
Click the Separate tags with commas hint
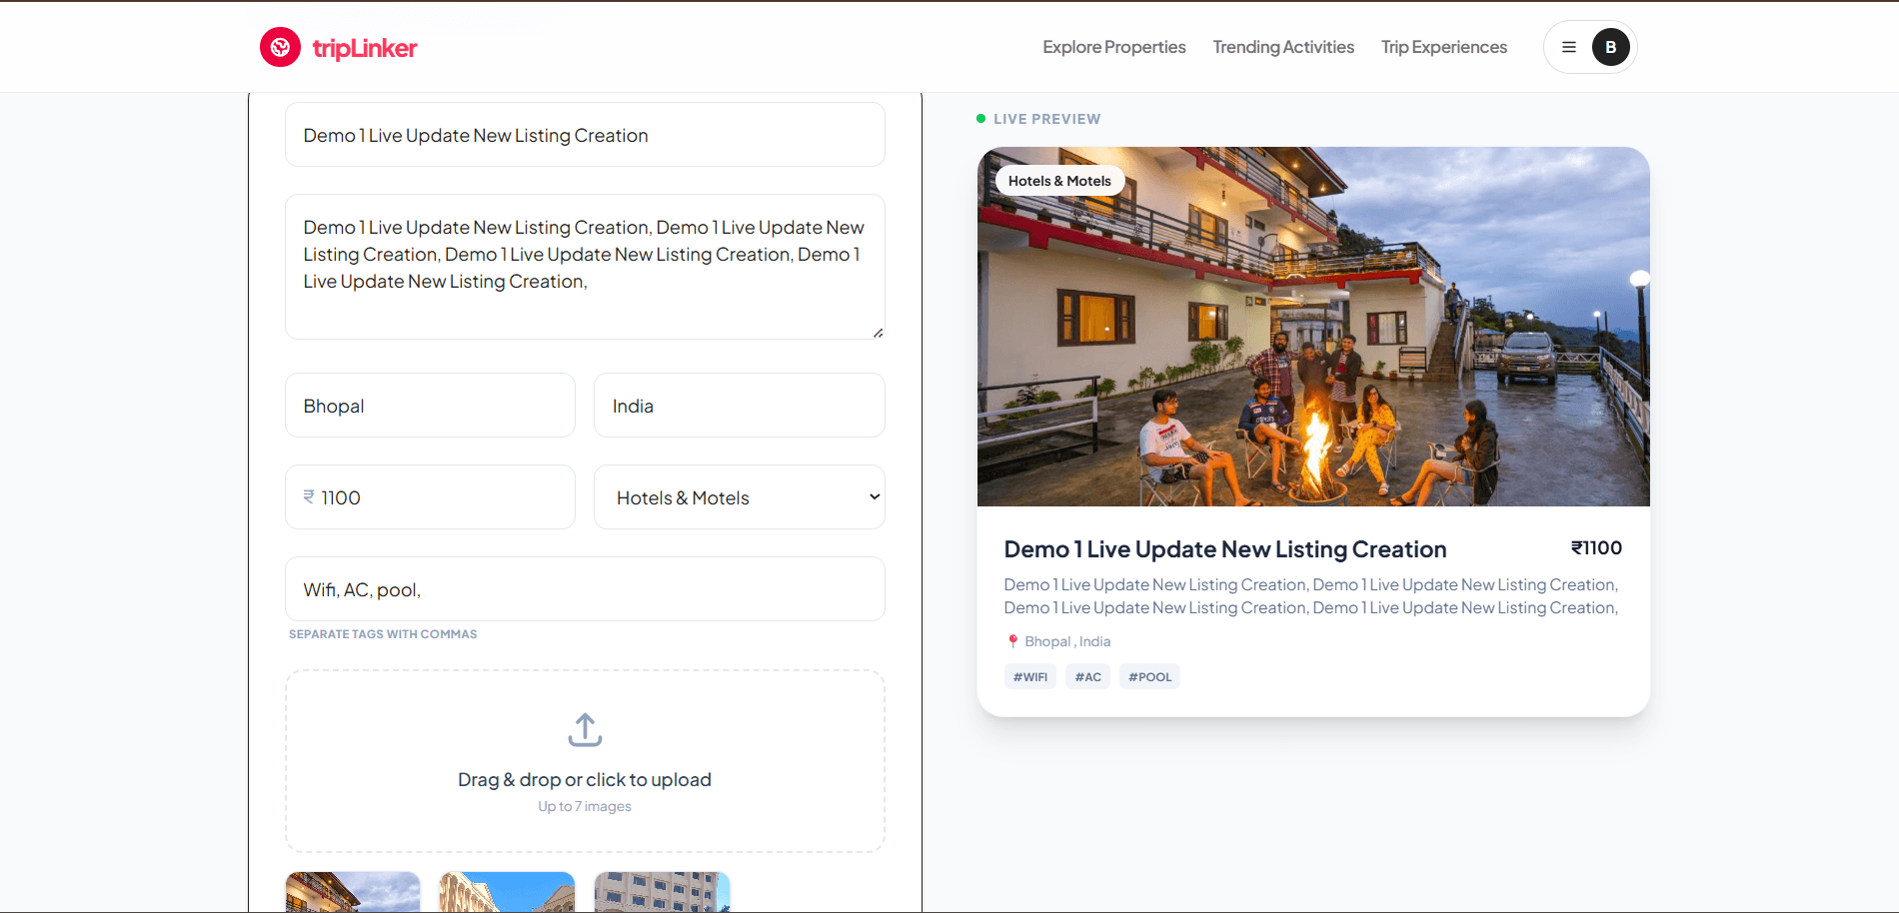pos(383,634)
